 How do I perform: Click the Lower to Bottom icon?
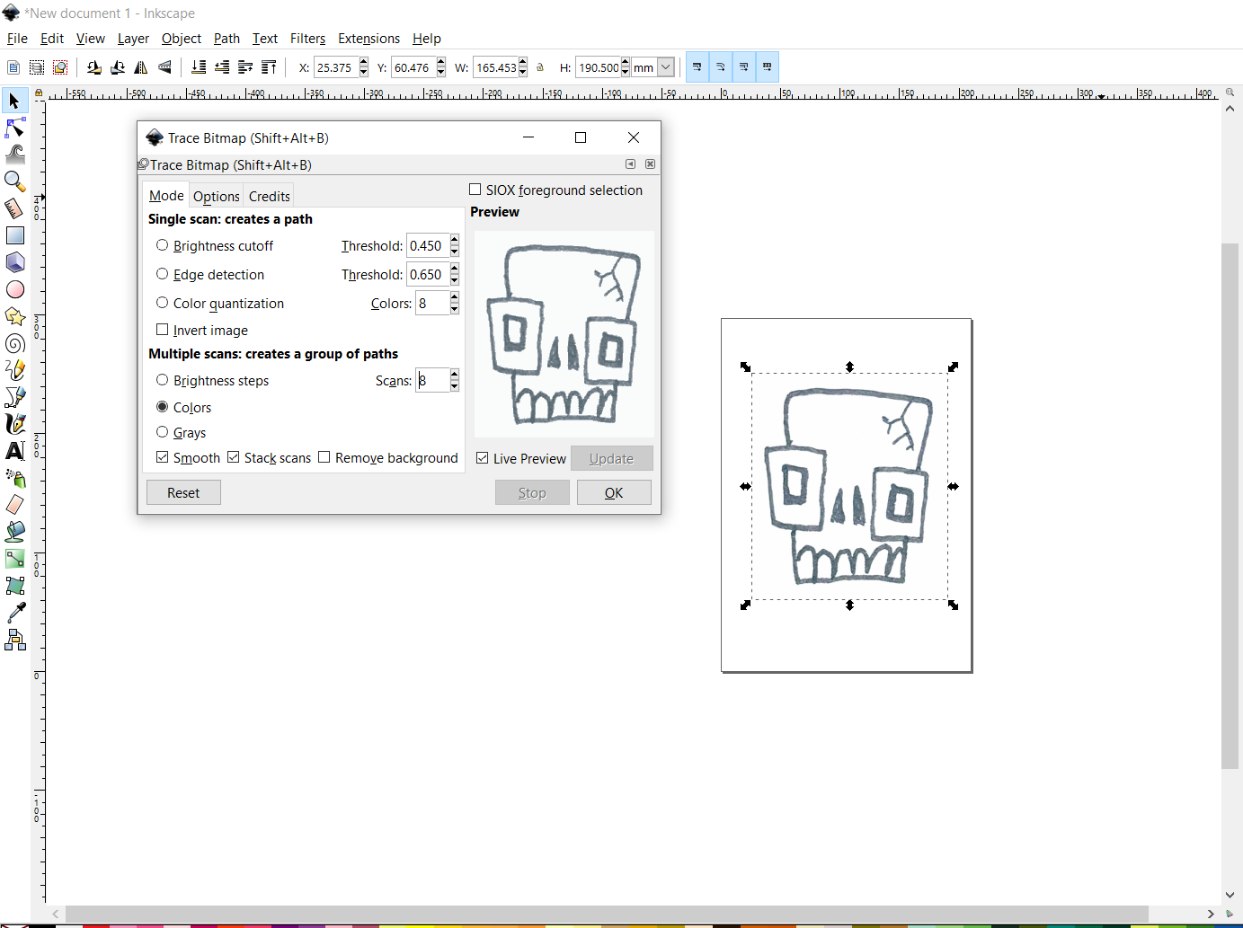199,67
